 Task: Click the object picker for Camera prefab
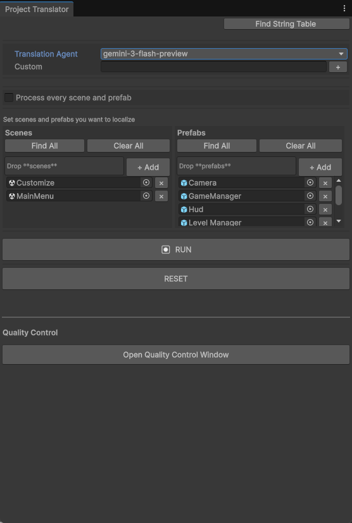[310, 182]
